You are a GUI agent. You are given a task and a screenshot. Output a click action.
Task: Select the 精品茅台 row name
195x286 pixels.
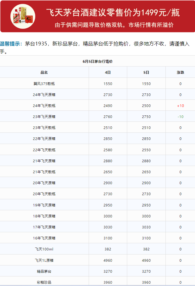coord(44,272)
